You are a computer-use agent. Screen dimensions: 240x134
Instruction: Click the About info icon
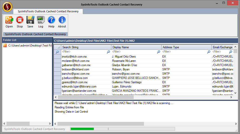point(62,20)
